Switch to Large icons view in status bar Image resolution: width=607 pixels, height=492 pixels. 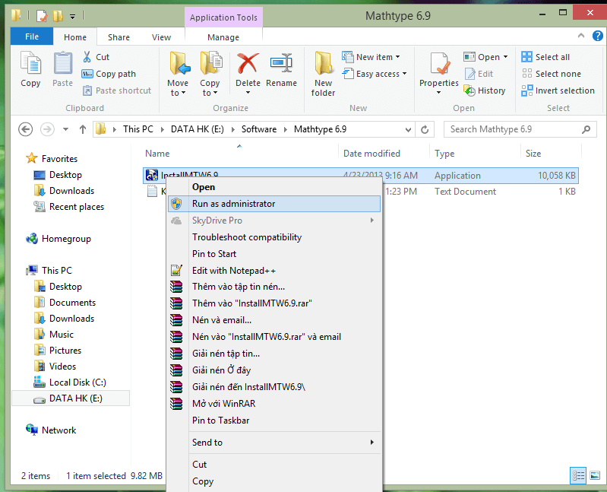click(595, 475)
